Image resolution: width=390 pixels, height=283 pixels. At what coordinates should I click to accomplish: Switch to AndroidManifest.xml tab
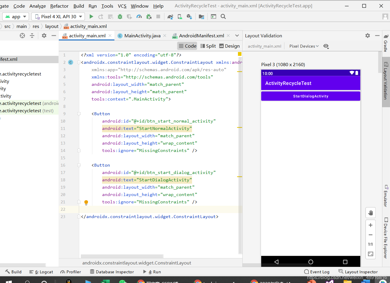[201, 36]
